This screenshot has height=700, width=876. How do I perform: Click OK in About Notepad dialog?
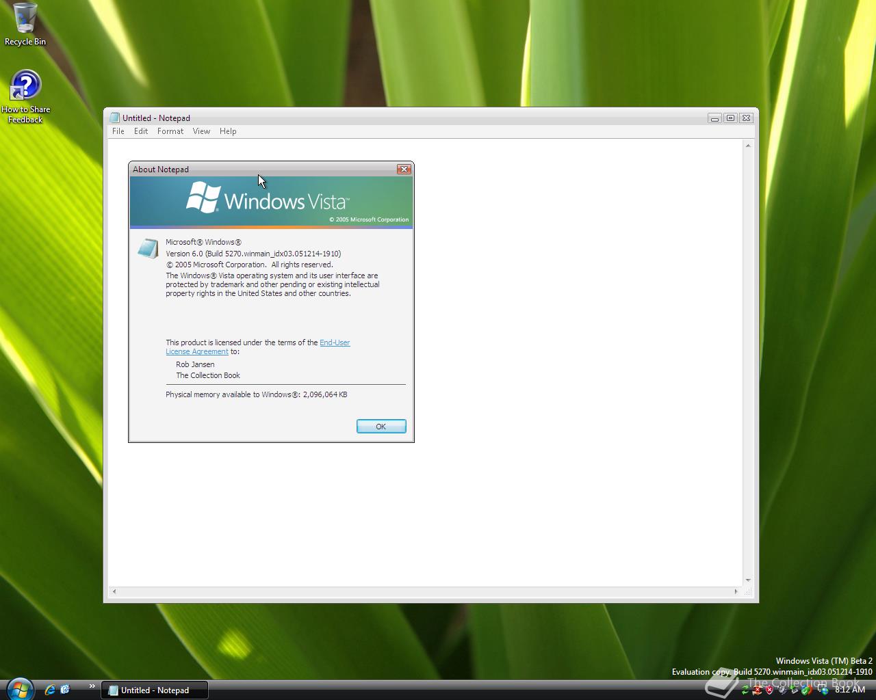(x=381, y=427)
